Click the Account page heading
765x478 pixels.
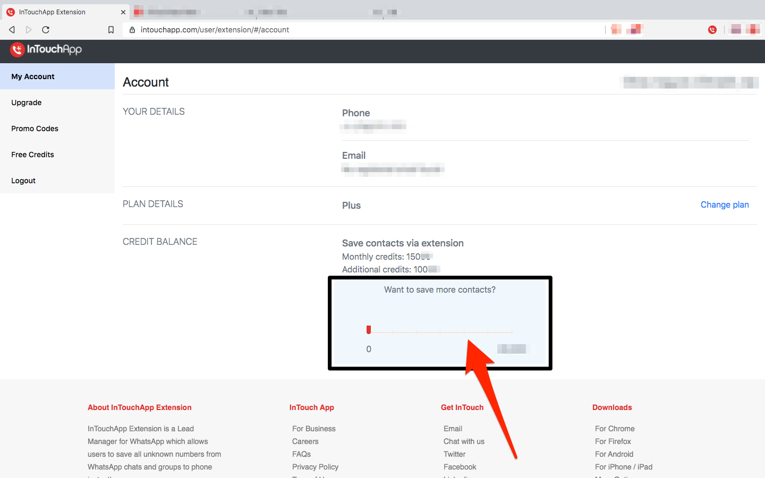pos(146,82)
